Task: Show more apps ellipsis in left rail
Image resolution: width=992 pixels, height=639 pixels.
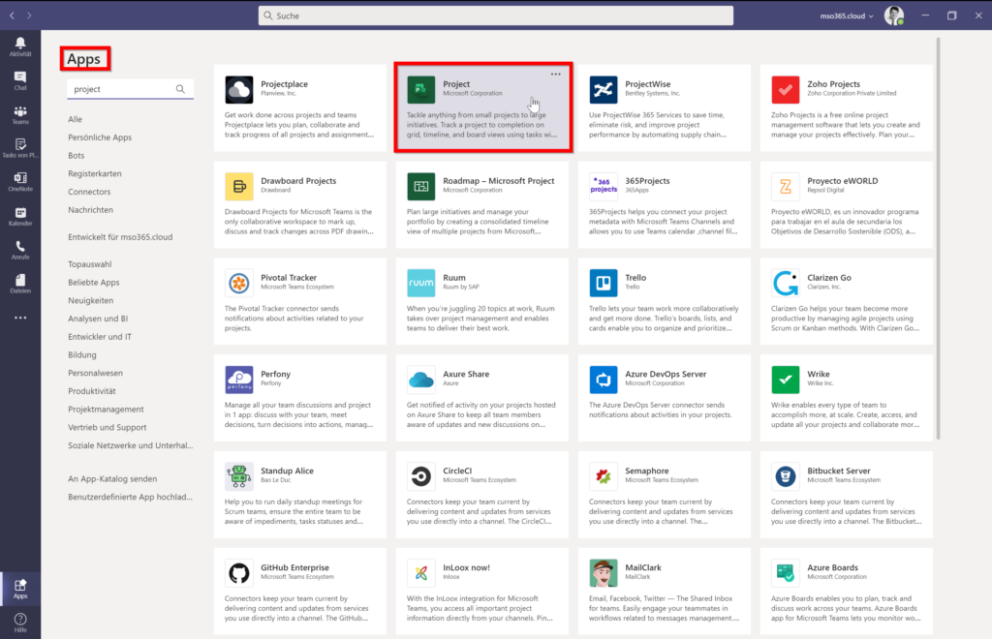Action: (x=20, y=318)
